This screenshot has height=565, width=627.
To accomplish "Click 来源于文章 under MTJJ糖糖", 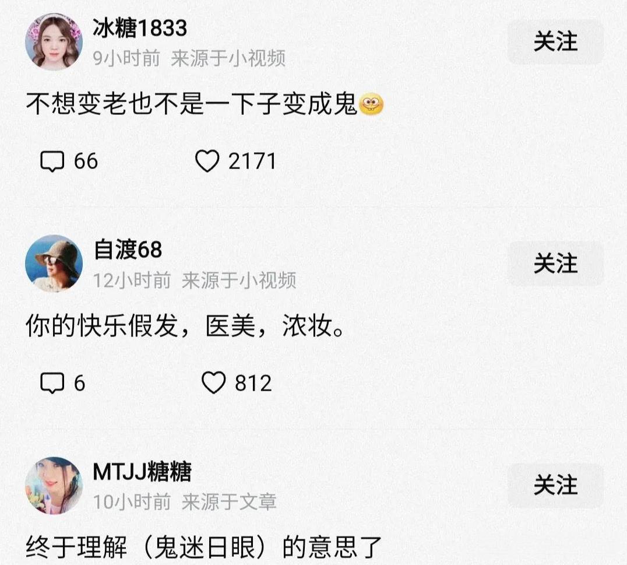I will (229, 502).
